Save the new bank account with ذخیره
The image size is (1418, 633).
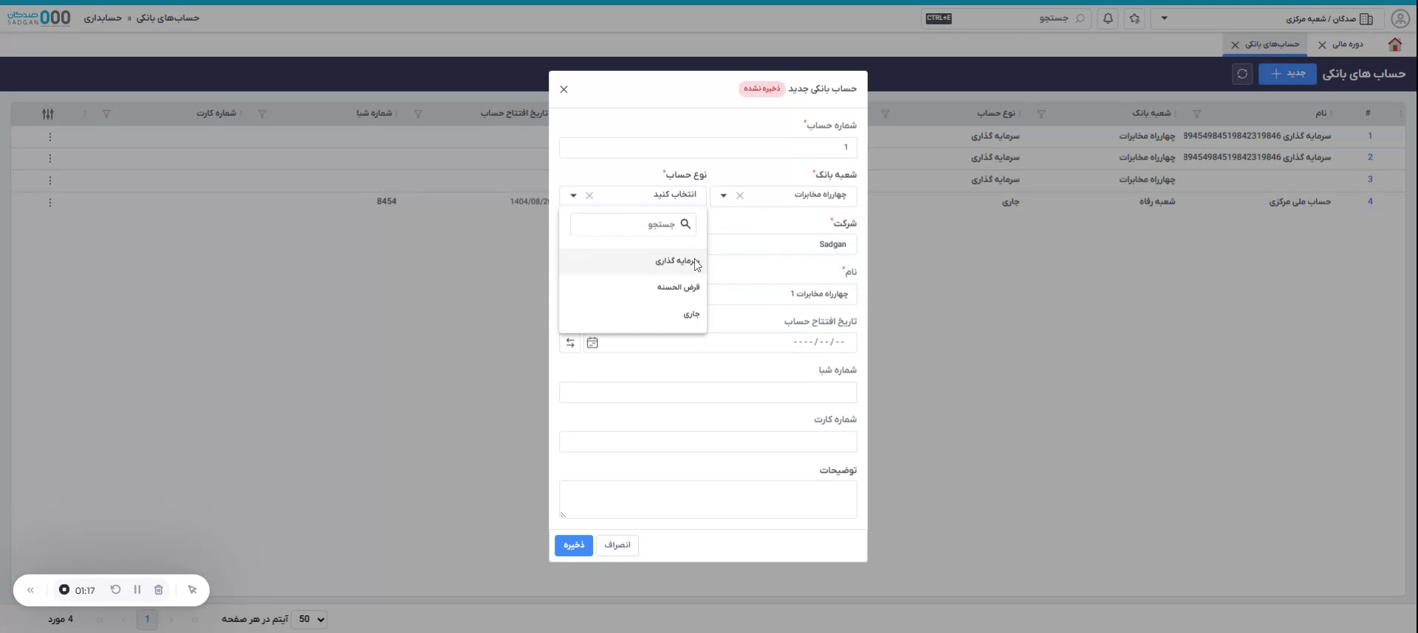[574, 545]
